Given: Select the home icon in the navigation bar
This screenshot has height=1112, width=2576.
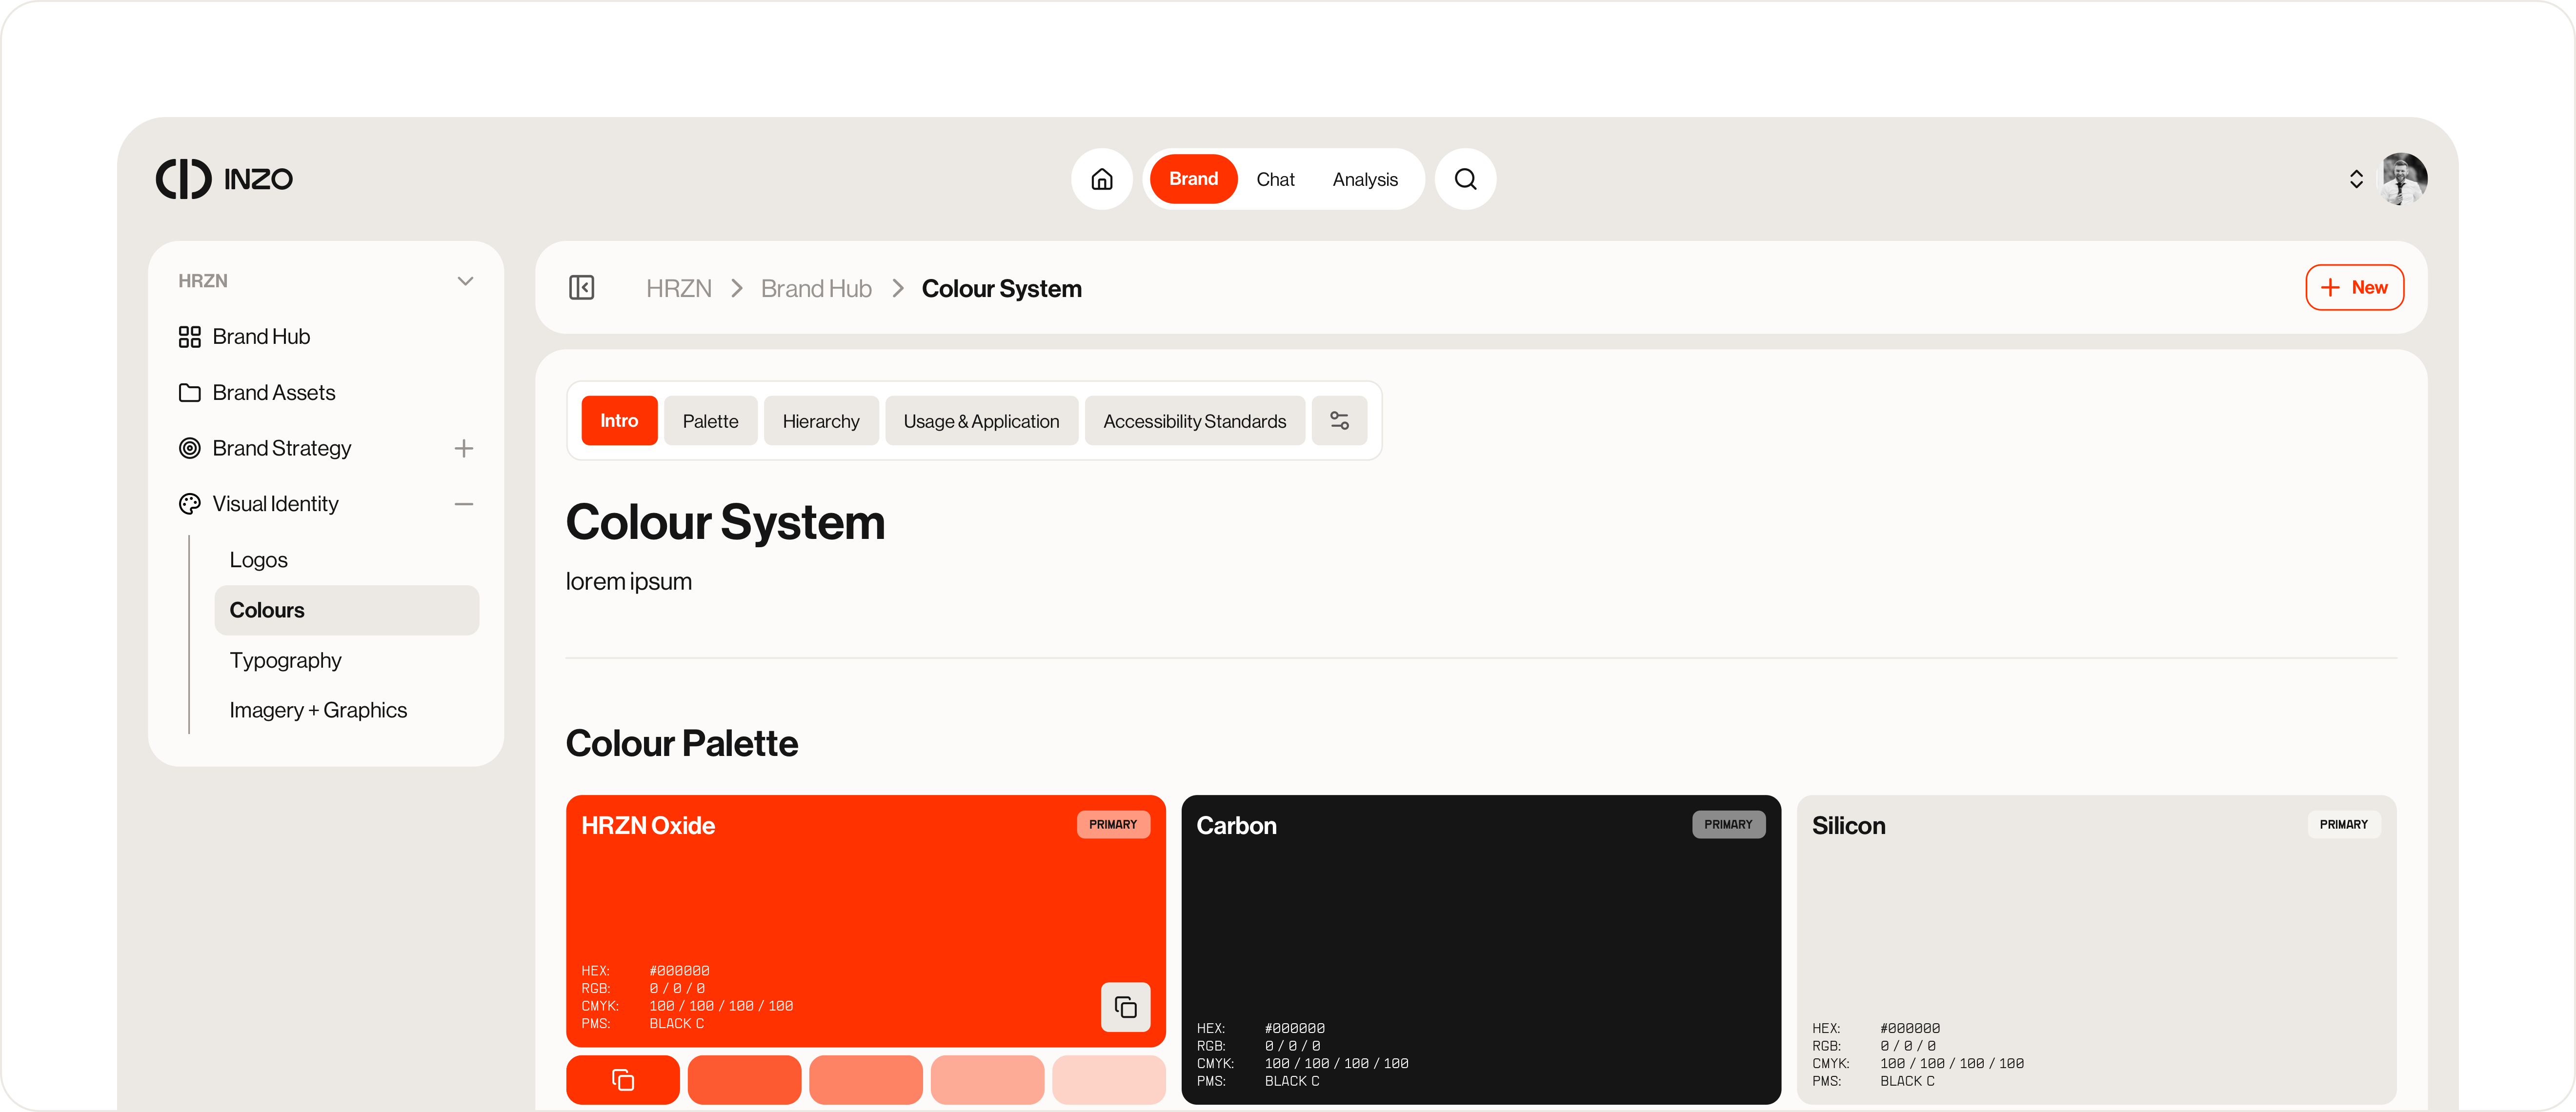Looking at the screenshot, I should (1102, 178).
